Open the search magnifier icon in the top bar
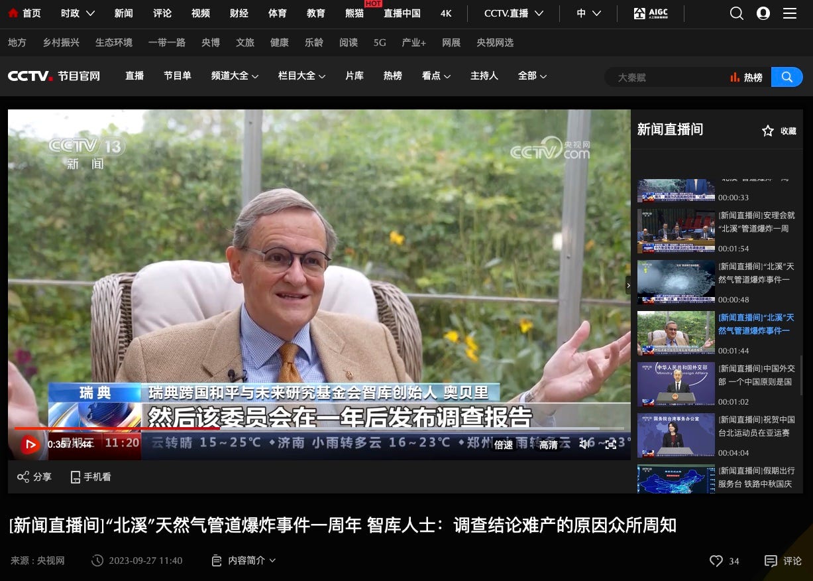Image resolution: width=813 pixels, height=581 pixels. click(x=737, y=13)
